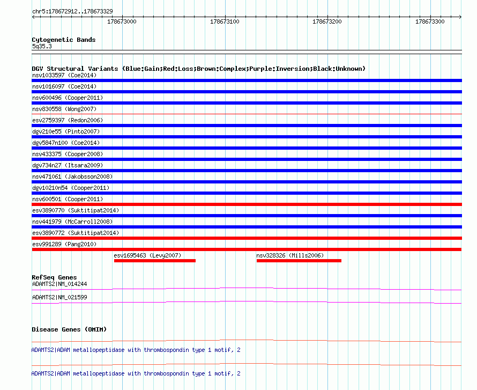The image size is (477, 390).
Task: Open the second ADAMTS2 OMIM disease gene link
Action: point(136,373)
